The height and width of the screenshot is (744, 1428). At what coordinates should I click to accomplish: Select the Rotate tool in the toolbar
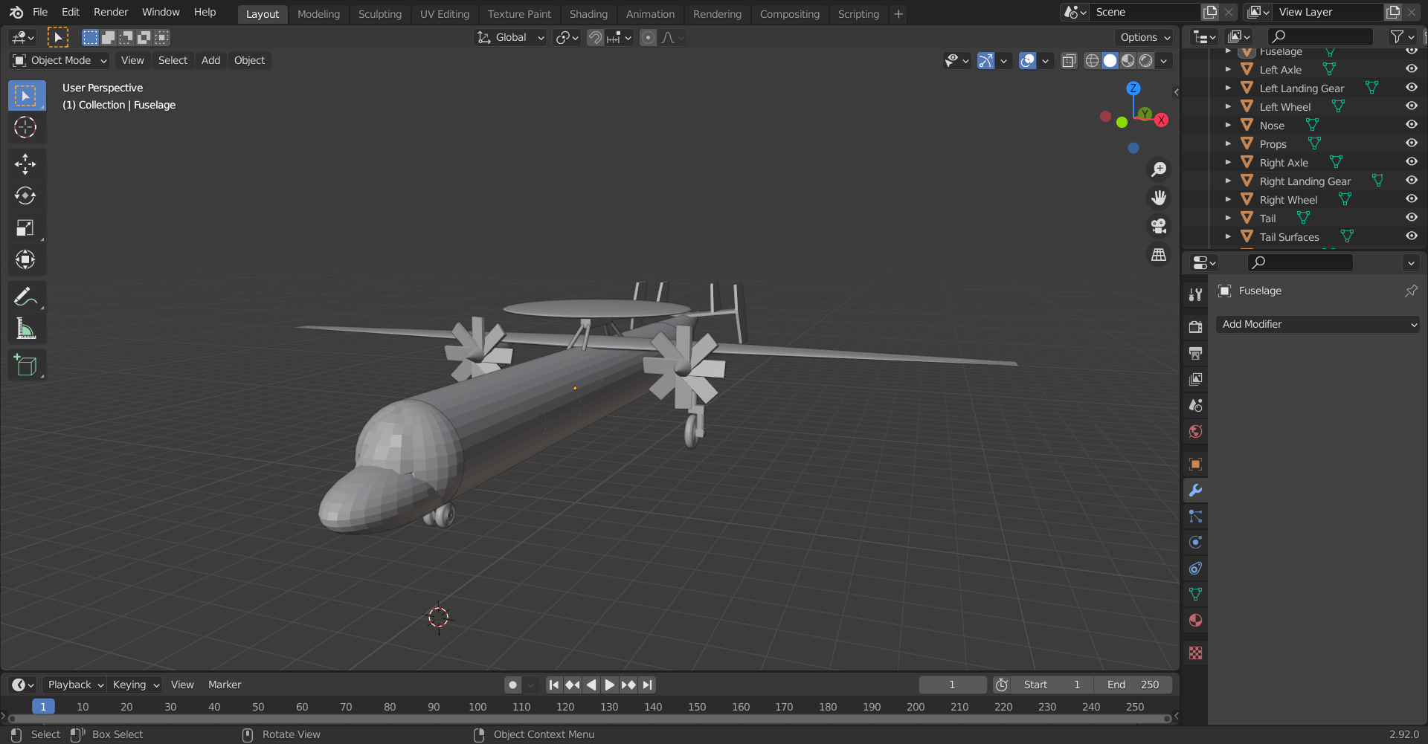pos(26,195)
